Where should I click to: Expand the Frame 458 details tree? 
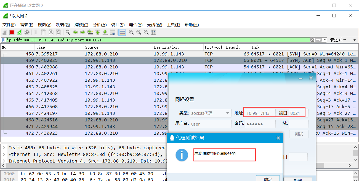click(x=4, y=148)
